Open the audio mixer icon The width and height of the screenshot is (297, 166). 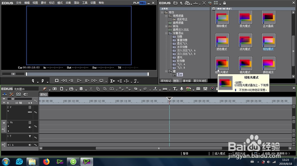[205, 89]
